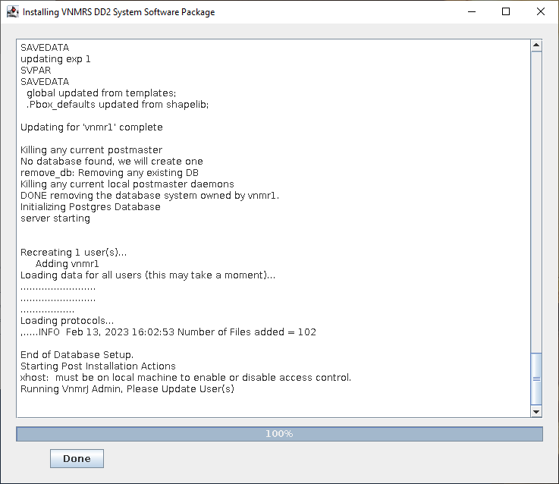This screenshot has height=484, width=559.
Task: Click the vertical scrollbar thumb
Action: click(536, 379)
